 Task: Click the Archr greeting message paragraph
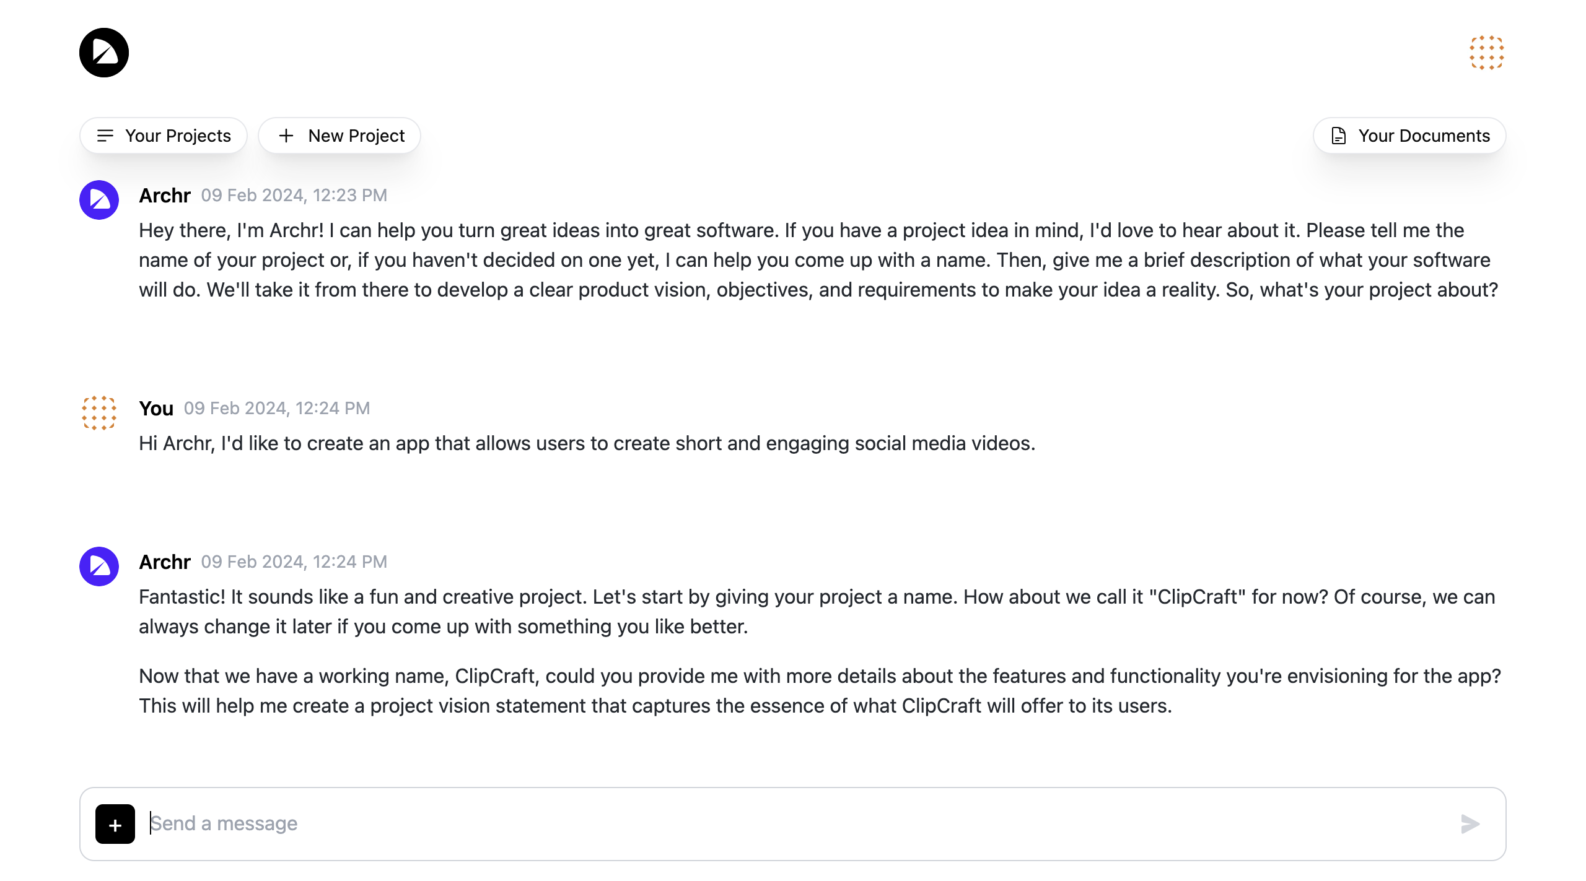[818, 260]
